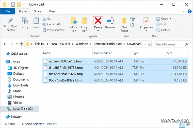Navigate to Windows in address bar
This screenshot has width=193, height=128.
[82, 44]
